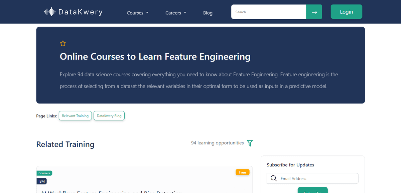
Task: Click the DataKwery brand name text
Action: [x=80, y=12]
